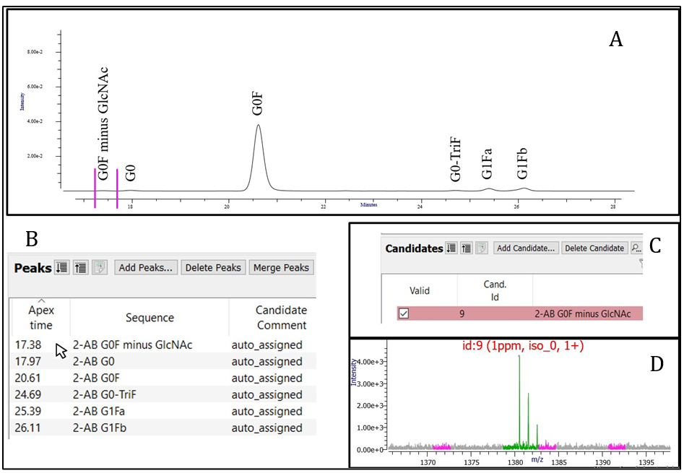This screenshot has width=684, height=473.
Task: Click the G0F peak apex in the chromatogram
Action: (x=258, y=126)
